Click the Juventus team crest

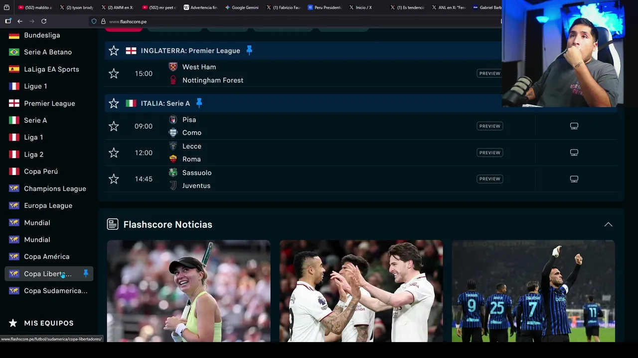click(173, 185)
